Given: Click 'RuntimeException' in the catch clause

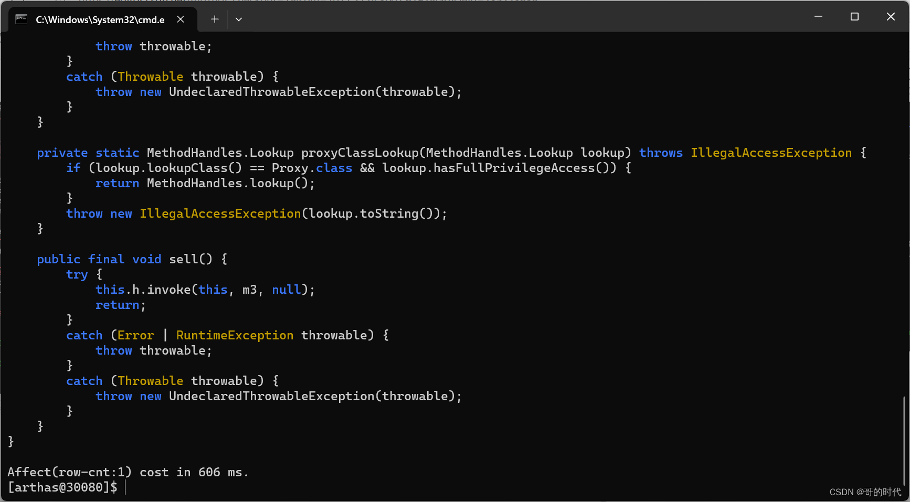Looking at the screenshot, I should (235, 335).
